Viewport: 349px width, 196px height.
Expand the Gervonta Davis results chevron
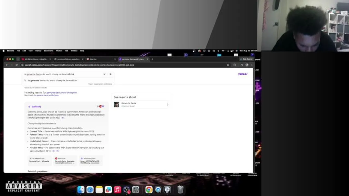167,105
